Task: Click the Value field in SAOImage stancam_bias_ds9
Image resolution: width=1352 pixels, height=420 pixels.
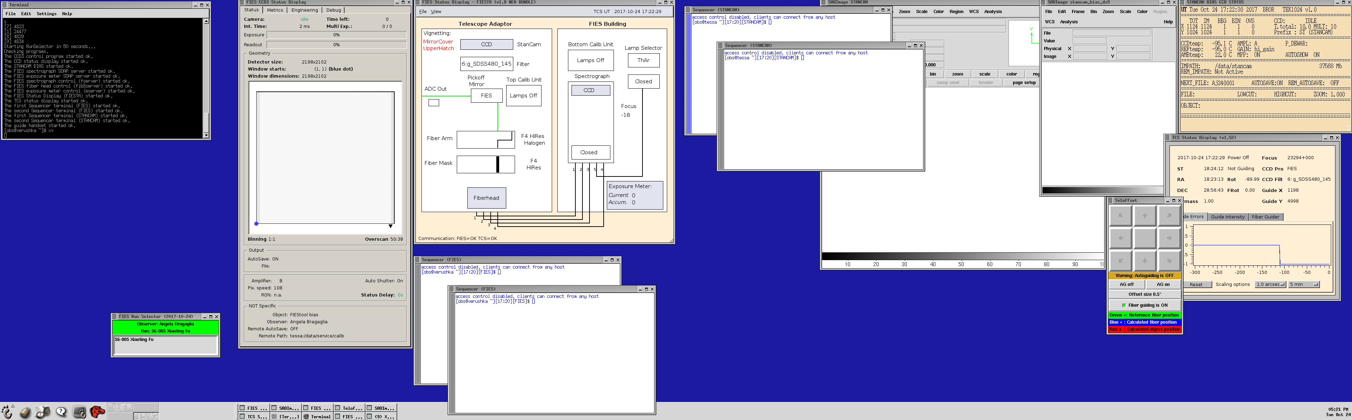Action: [x=1090, y=41]
